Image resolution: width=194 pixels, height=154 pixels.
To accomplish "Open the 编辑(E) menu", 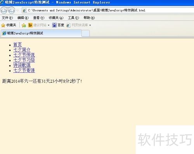I will point(23,18).
